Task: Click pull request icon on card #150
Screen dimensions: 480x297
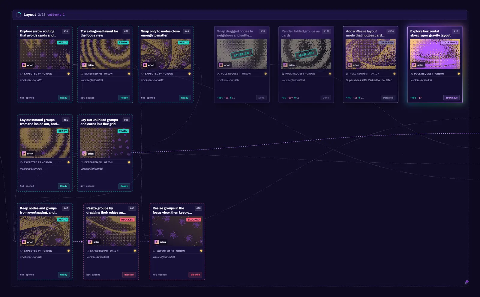Action: coord(347,74)
